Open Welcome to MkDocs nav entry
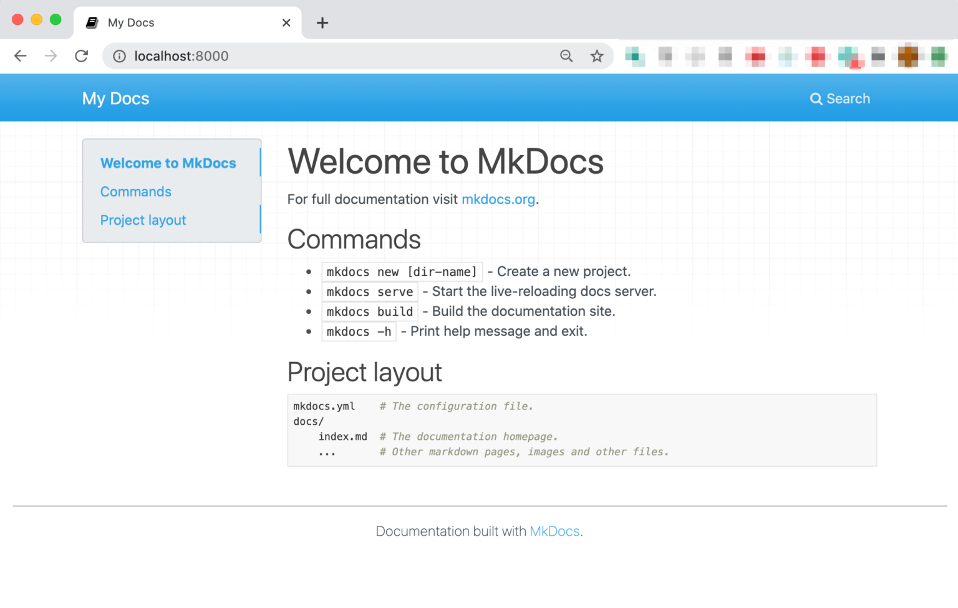Image resolution: width=958 pixels, height=608 pixels. click(168, 163)
